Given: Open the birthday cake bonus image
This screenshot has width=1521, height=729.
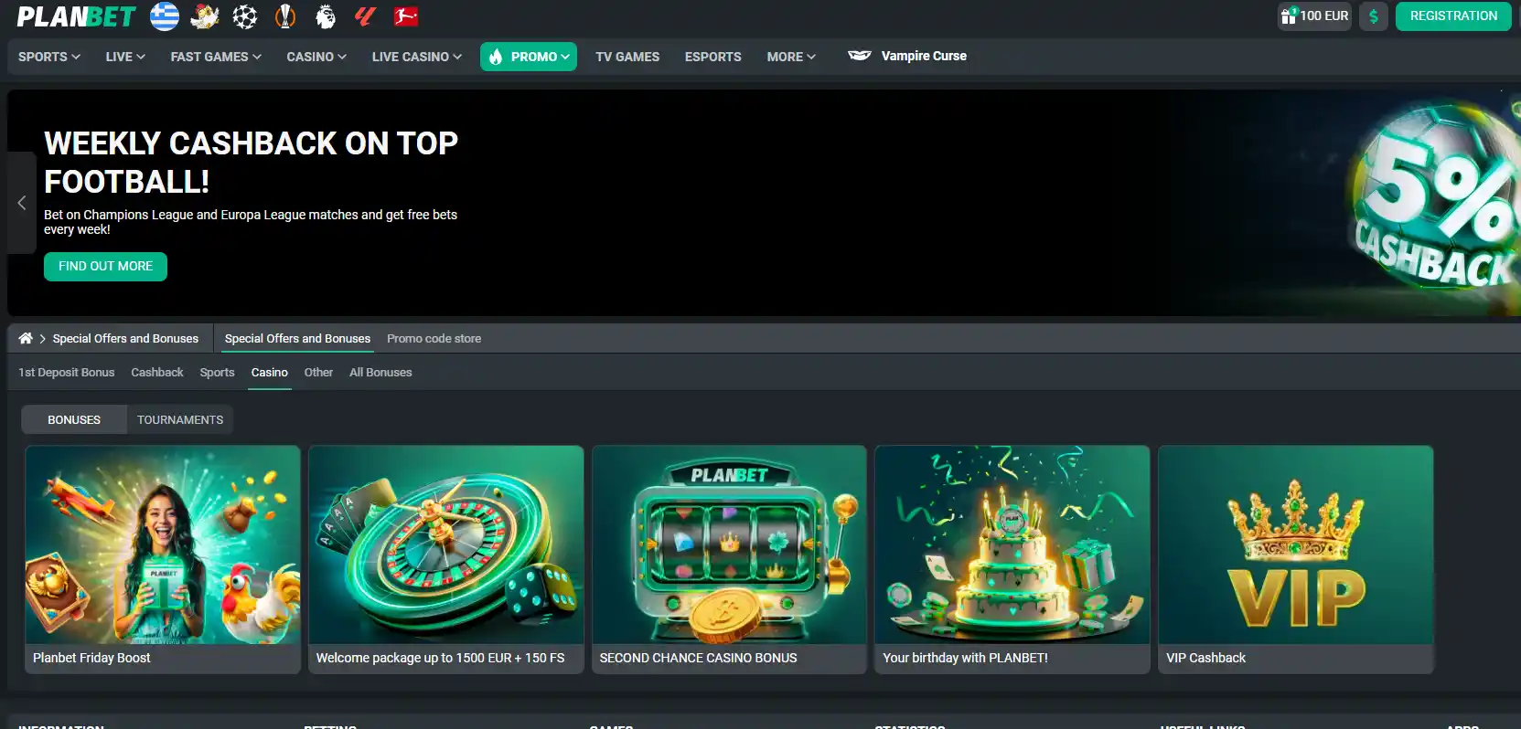Looking at the screenshot, I should pyautogui.click(x=1012, y=544).
